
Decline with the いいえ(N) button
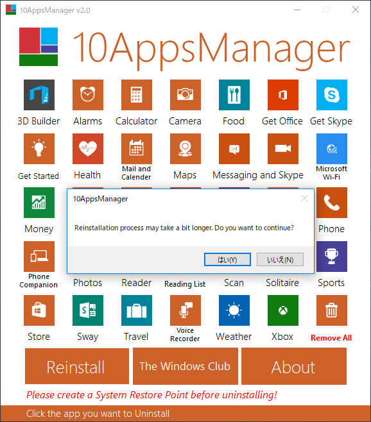point(280,260)
